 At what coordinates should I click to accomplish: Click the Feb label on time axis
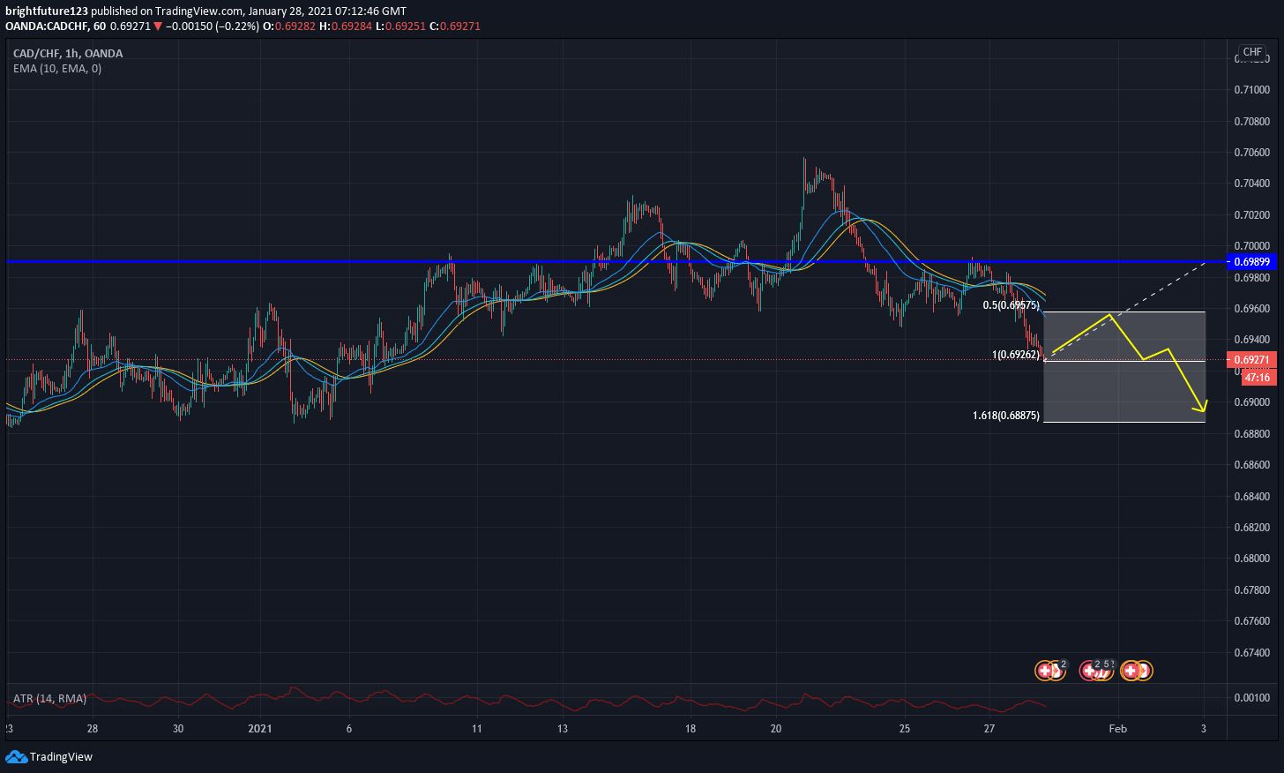[x=1117, y=729]
